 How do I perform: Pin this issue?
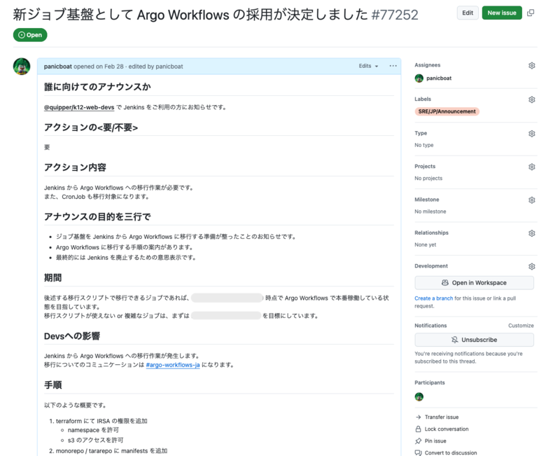437,441
